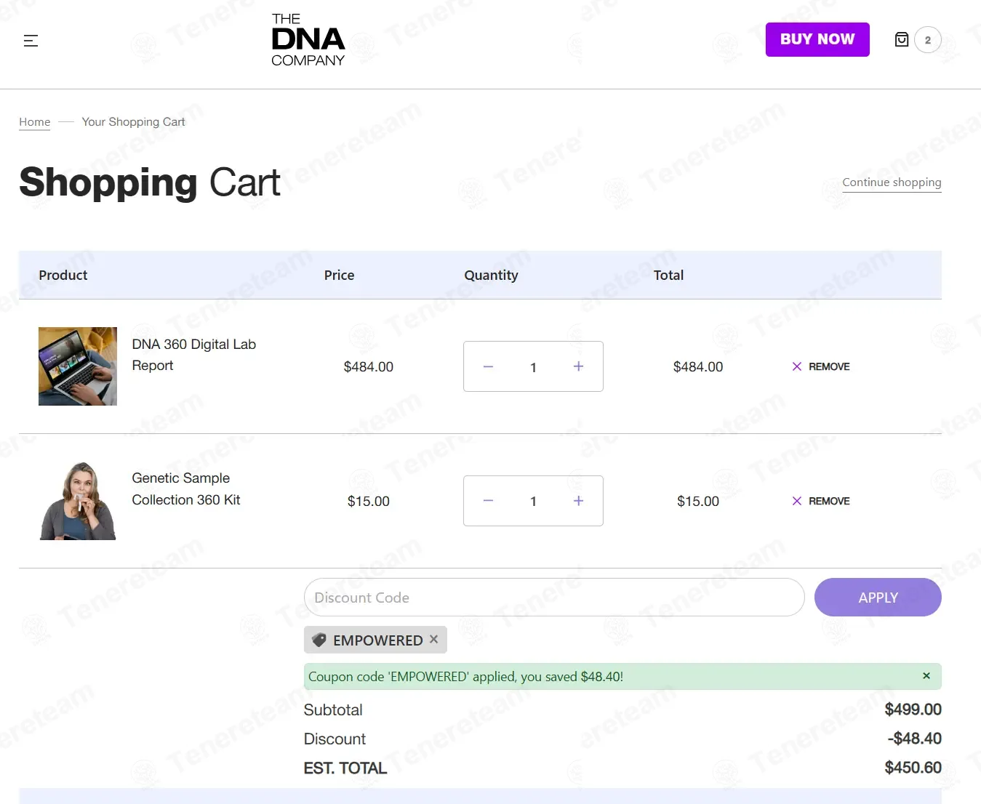Click the BUY NOW button
The image size is (981, 804).
tap(817, 39)
